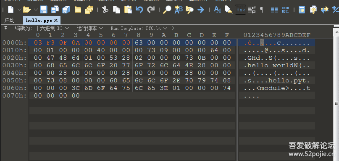Click the compare files question-page icon
Screen dimensions: 339x161
pos(313,10)
